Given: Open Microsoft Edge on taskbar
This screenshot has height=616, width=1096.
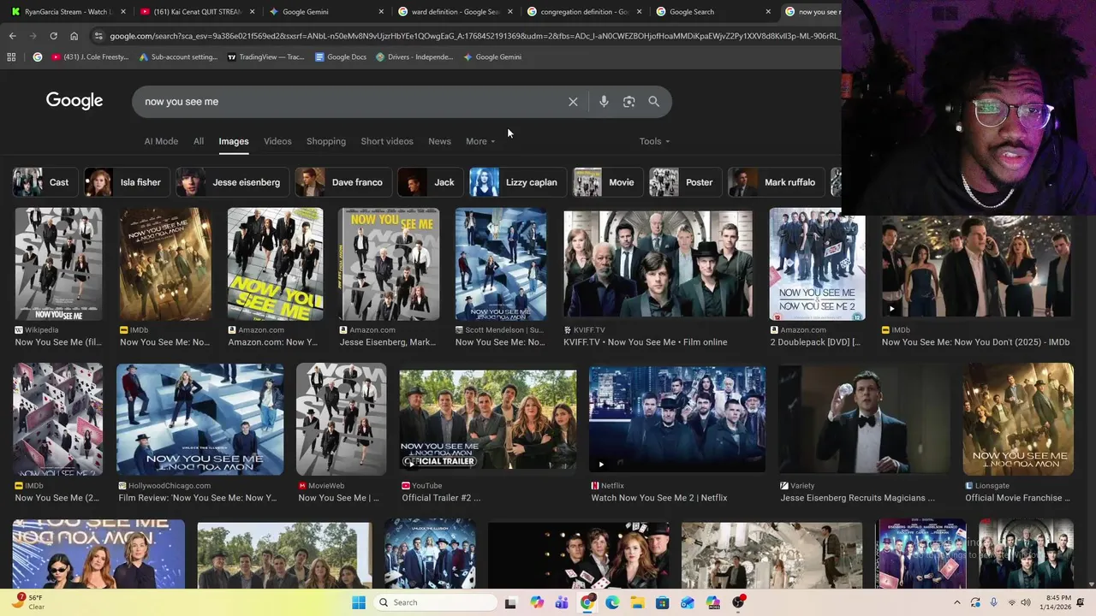Looking at the screenshot, I should pos(612,602).
